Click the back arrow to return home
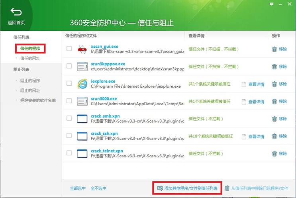296x198 pixels. coord(16,12)
